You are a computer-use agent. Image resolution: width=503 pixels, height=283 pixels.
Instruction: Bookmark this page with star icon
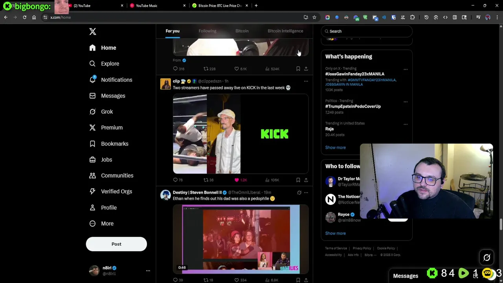314,17
